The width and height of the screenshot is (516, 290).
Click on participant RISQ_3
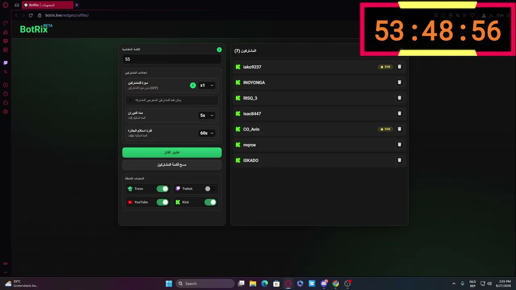(250, 98)
